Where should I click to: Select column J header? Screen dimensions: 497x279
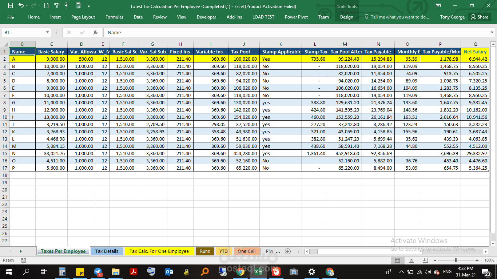pyautogui.click(x=244, y=44)
